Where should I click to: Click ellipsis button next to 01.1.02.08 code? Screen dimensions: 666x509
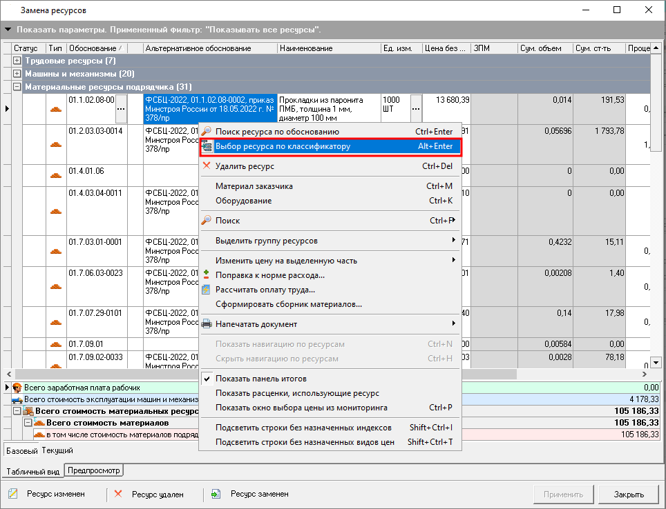(x=121, y=109)
